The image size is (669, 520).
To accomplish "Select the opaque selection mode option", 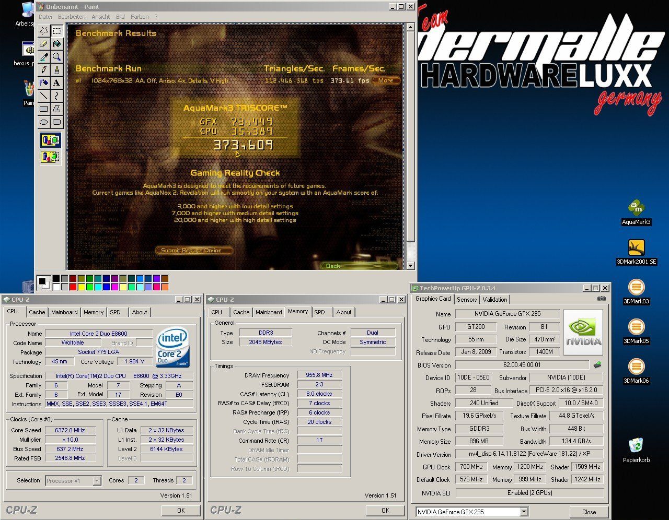I will click(51, 140).
